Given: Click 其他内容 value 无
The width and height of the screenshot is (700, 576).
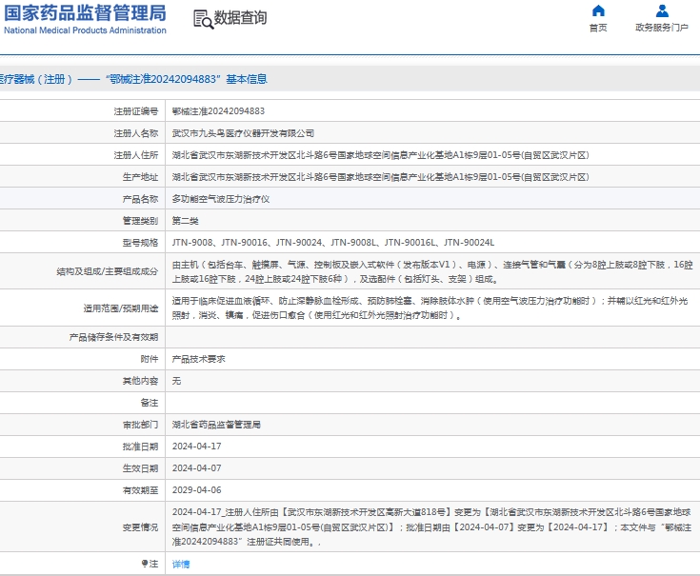Looking at the screenshot, I should pyautogui.click(x=177, y=381).
